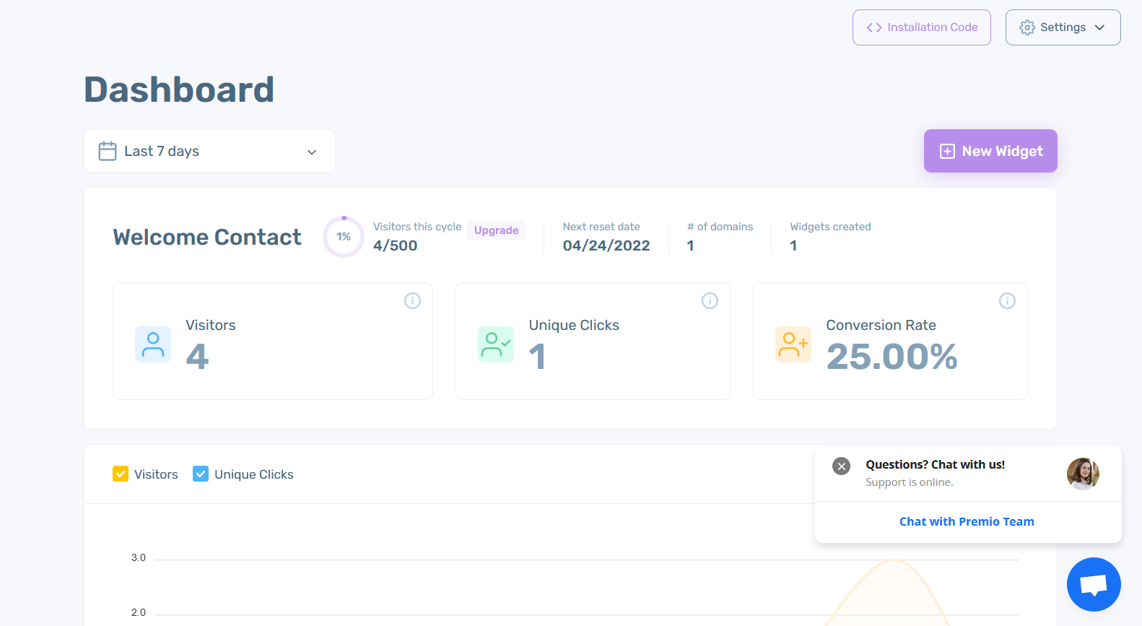Click the Installation Code button
This screenshot has height=626, width=1142.
pos(922,27)
